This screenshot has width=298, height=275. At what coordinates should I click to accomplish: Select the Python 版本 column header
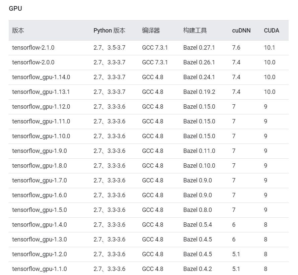click(x=109, y=31)
